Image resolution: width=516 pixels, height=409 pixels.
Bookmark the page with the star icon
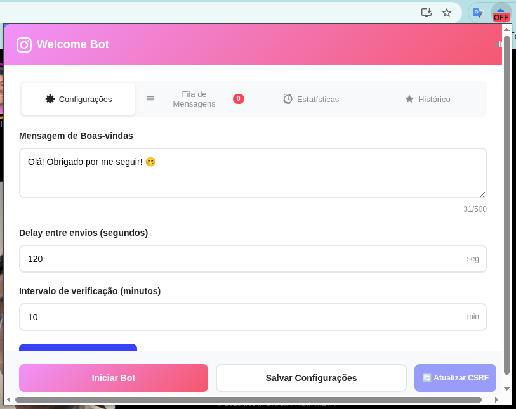[447, 12]
